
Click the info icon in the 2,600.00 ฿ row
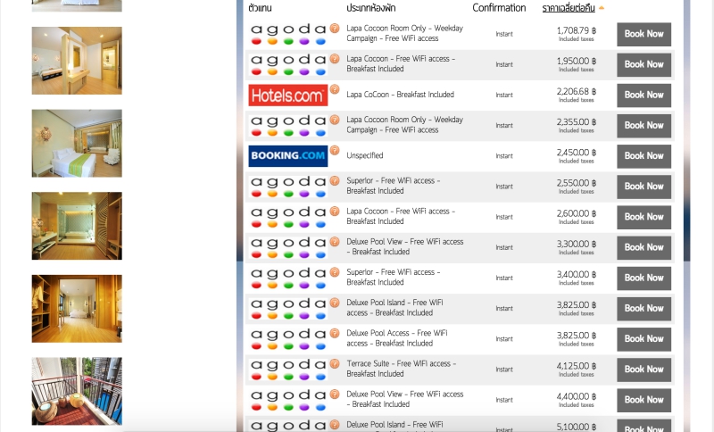[335, 212]
